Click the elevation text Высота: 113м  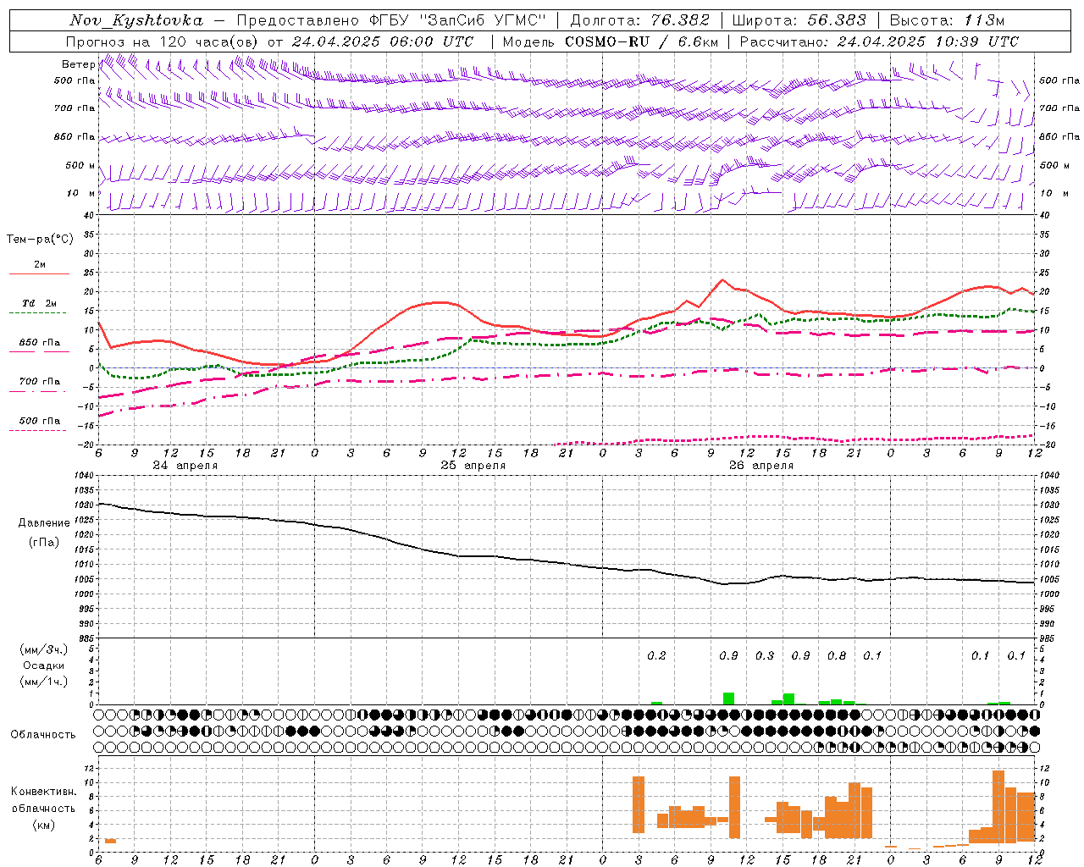click(x=946, y=20)
